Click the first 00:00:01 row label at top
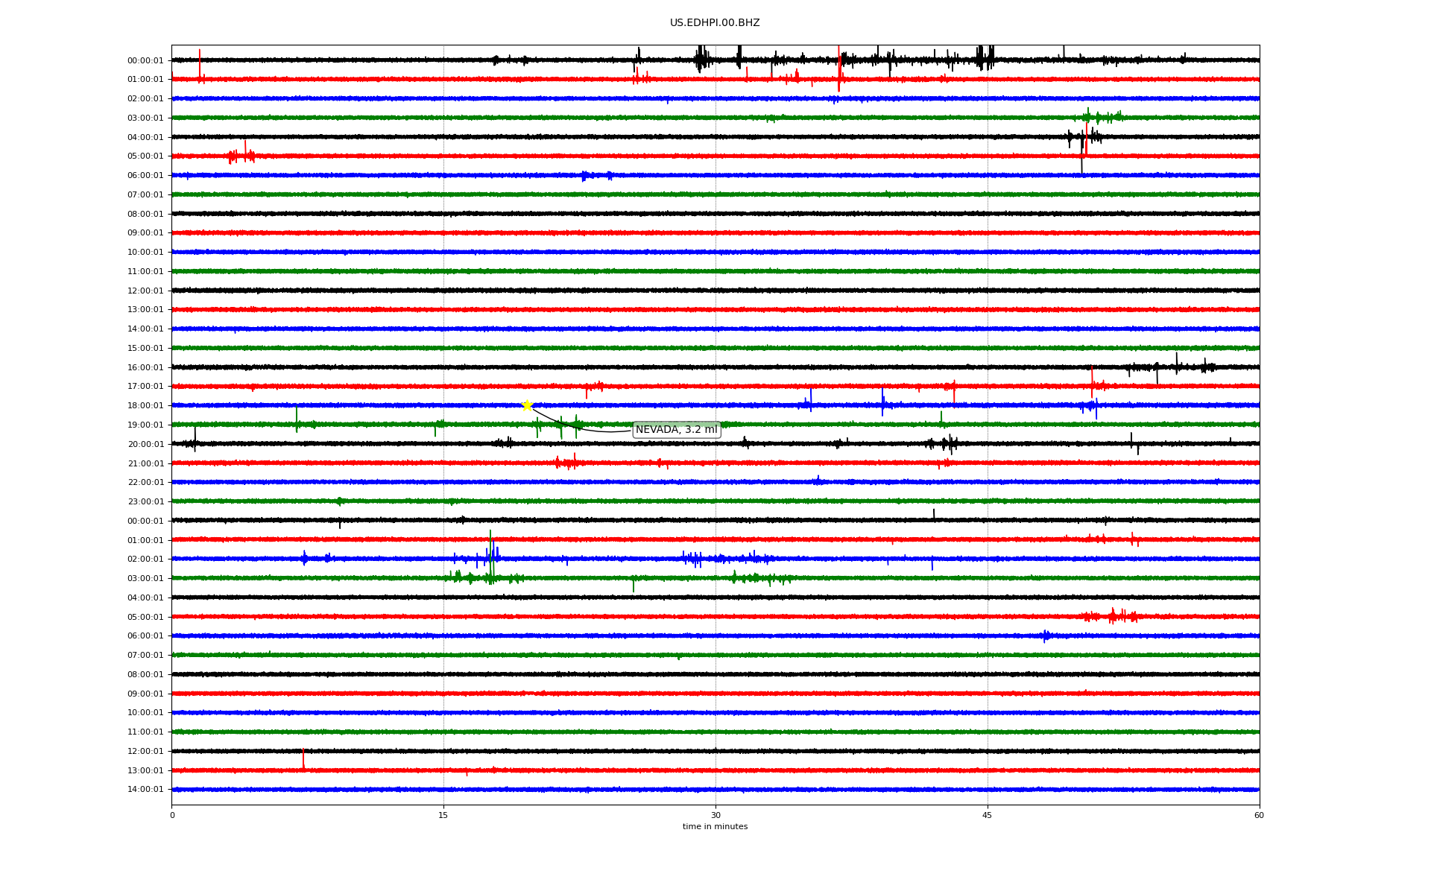 (x=145, y=60)
